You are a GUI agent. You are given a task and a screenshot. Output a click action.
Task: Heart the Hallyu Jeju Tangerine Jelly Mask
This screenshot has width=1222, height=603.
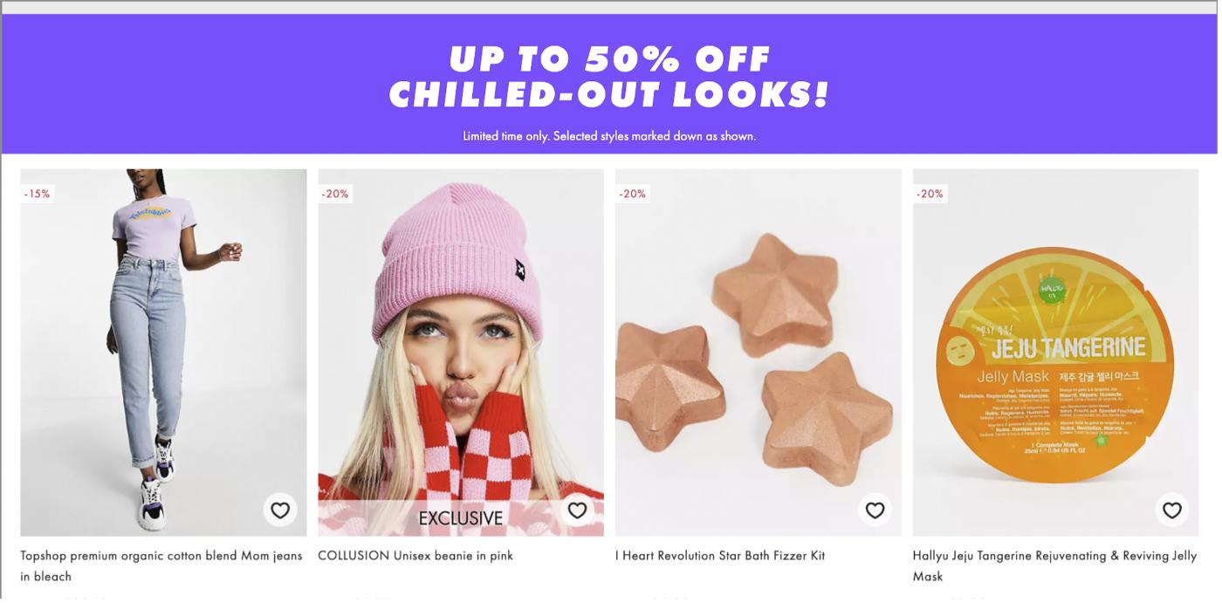1172,510
